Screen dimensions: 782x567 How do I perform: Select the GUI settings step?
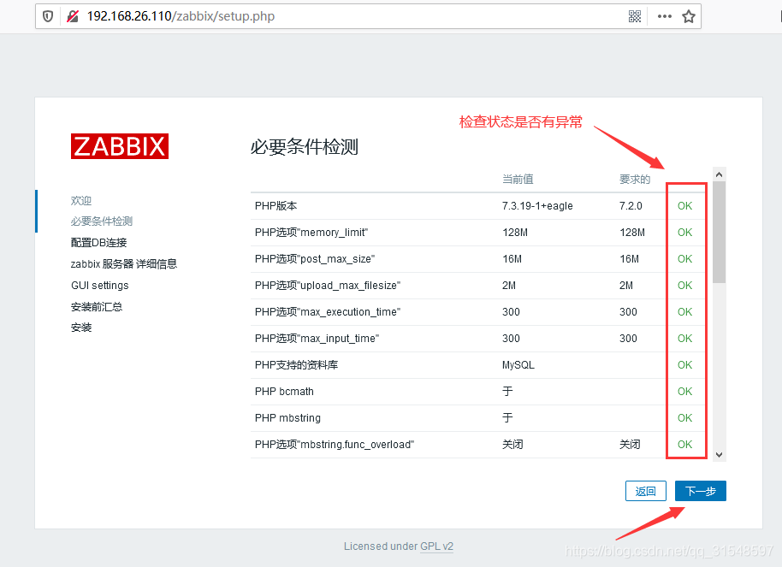pyautogui.click(x=100, y=286)
